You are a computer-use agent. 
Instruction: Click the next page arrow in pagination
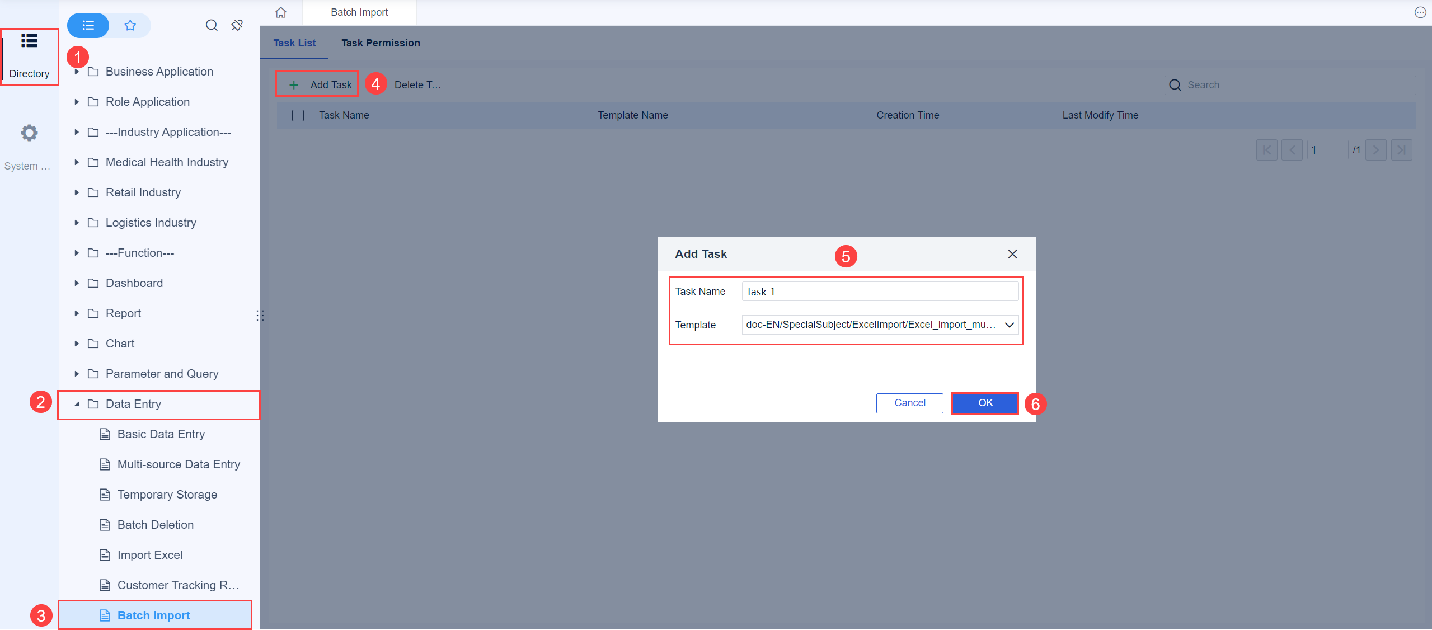pos(1375,149)
